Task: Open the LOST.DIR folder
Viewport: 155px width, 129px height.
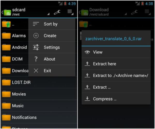Action: [x=21, y=82]
